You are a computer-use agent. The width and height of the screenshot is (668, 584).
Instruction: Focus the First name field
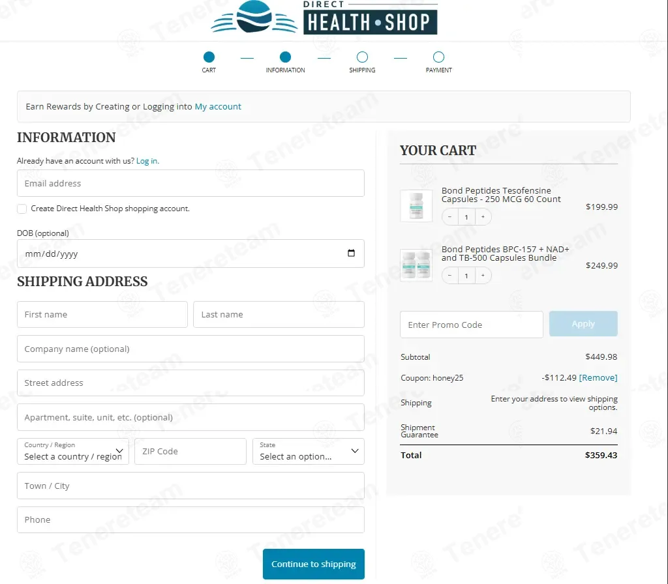pos(102,315)
